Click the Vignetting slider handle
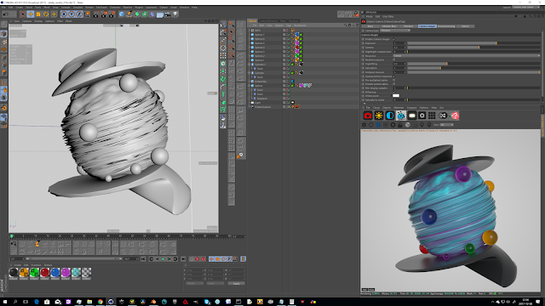This screenshot has width=545, height=306. pyautogui.click(x=447, y=64)
